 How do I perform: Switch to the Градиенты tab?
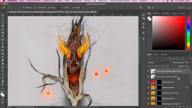(x=166, y=13)
